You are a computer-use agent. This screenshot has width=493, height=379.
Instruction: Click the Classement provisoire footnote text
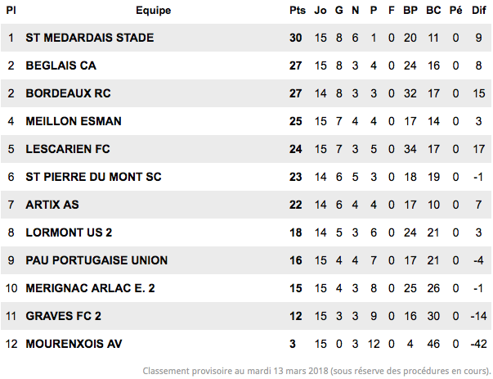[x=316, y=371]
